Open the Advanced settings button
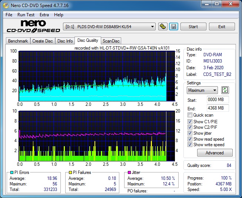The width and height of the screenshot is (242, 198). click(215, 153)
